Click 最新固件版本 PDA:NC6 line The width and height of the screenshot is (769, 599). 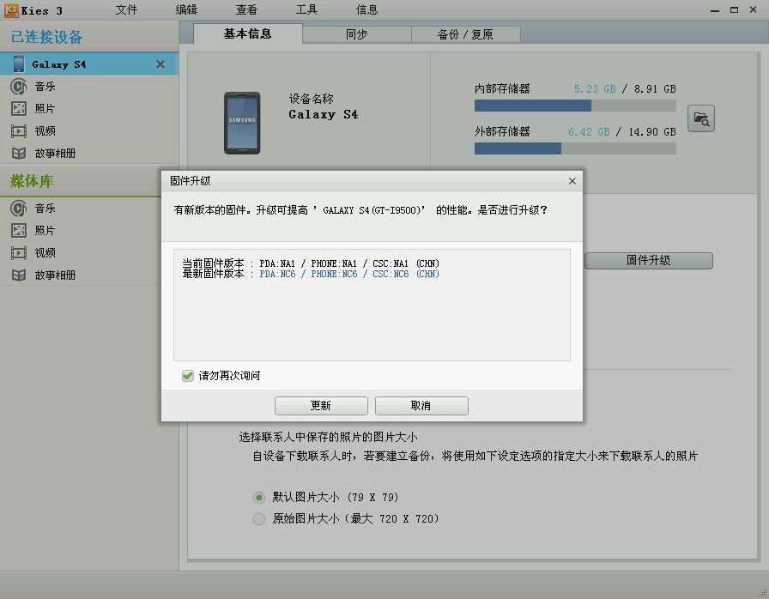click(311, 274)
